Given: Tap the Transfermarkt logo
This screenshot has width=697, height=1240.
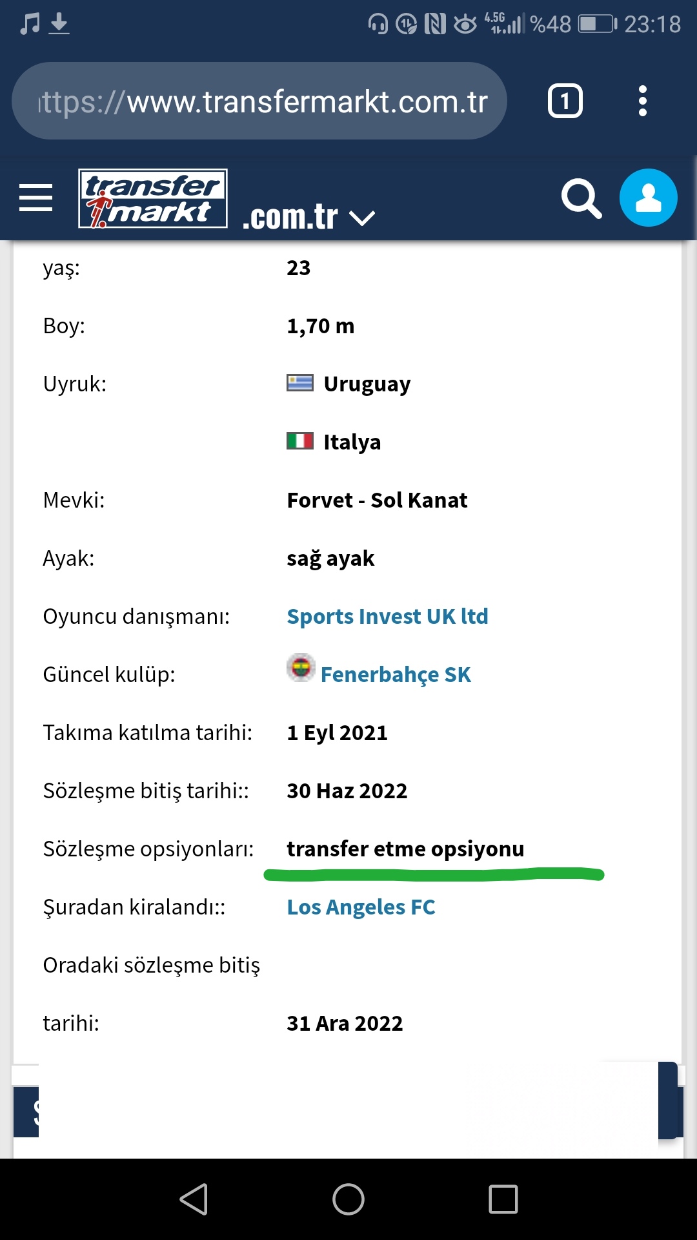Looking at the screenshot, I should (153, 198).
